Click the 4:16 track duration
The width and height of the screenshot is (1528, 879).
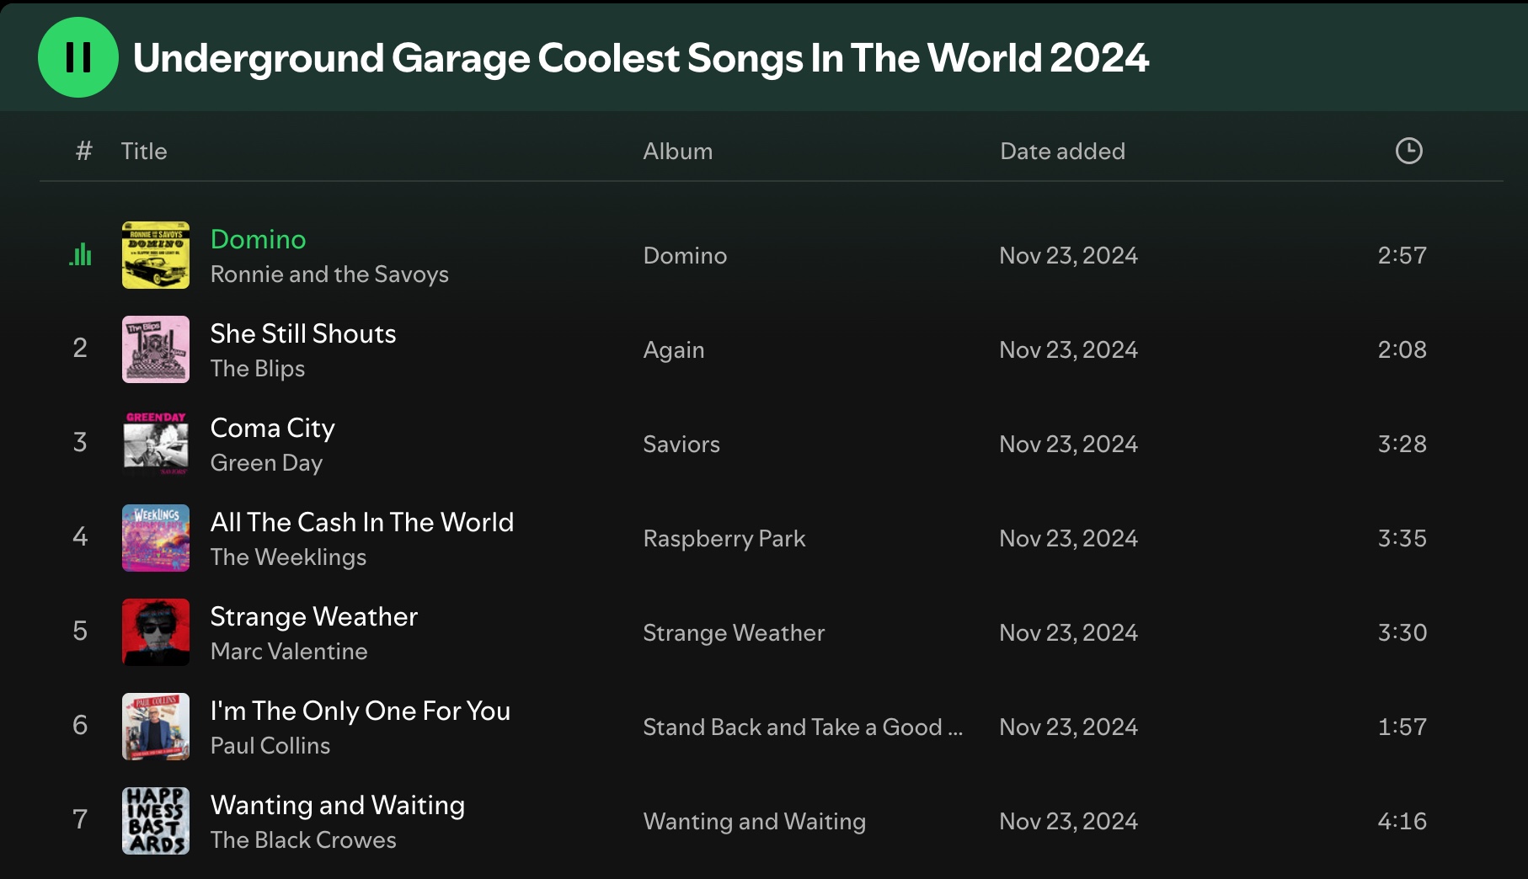1402,821
